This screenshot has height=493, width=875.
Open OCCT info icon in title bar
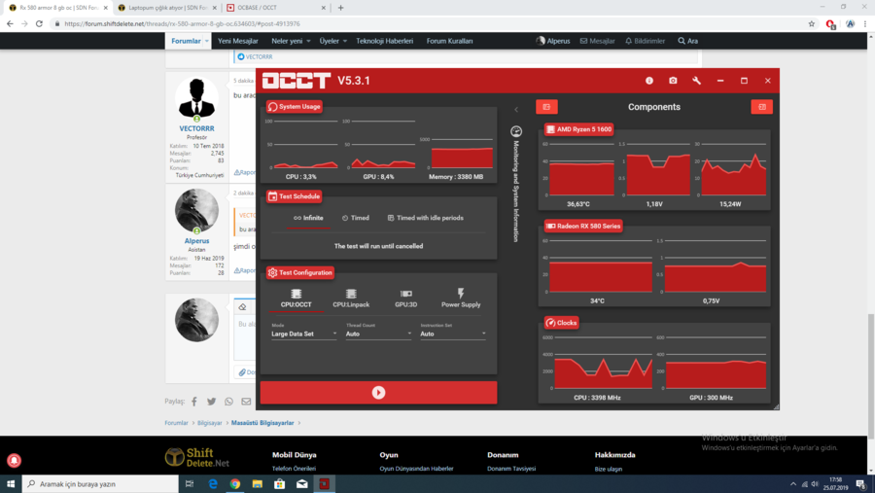(649, 81)
